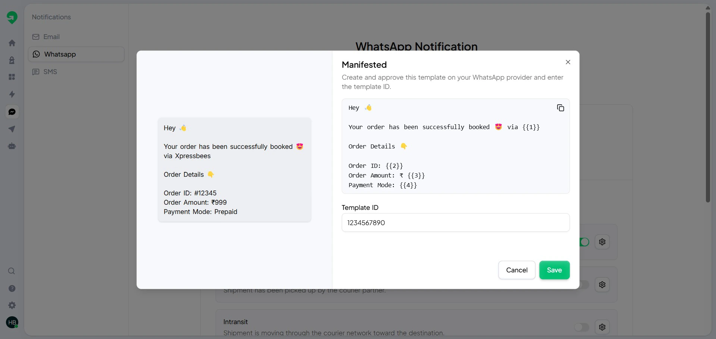Save the Manifested template
The height and width of the screenshot is (339, 716).
554,270
